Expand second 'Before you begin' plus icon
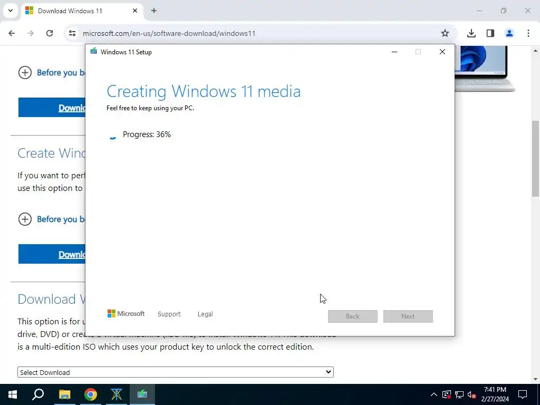 [25, 219]
